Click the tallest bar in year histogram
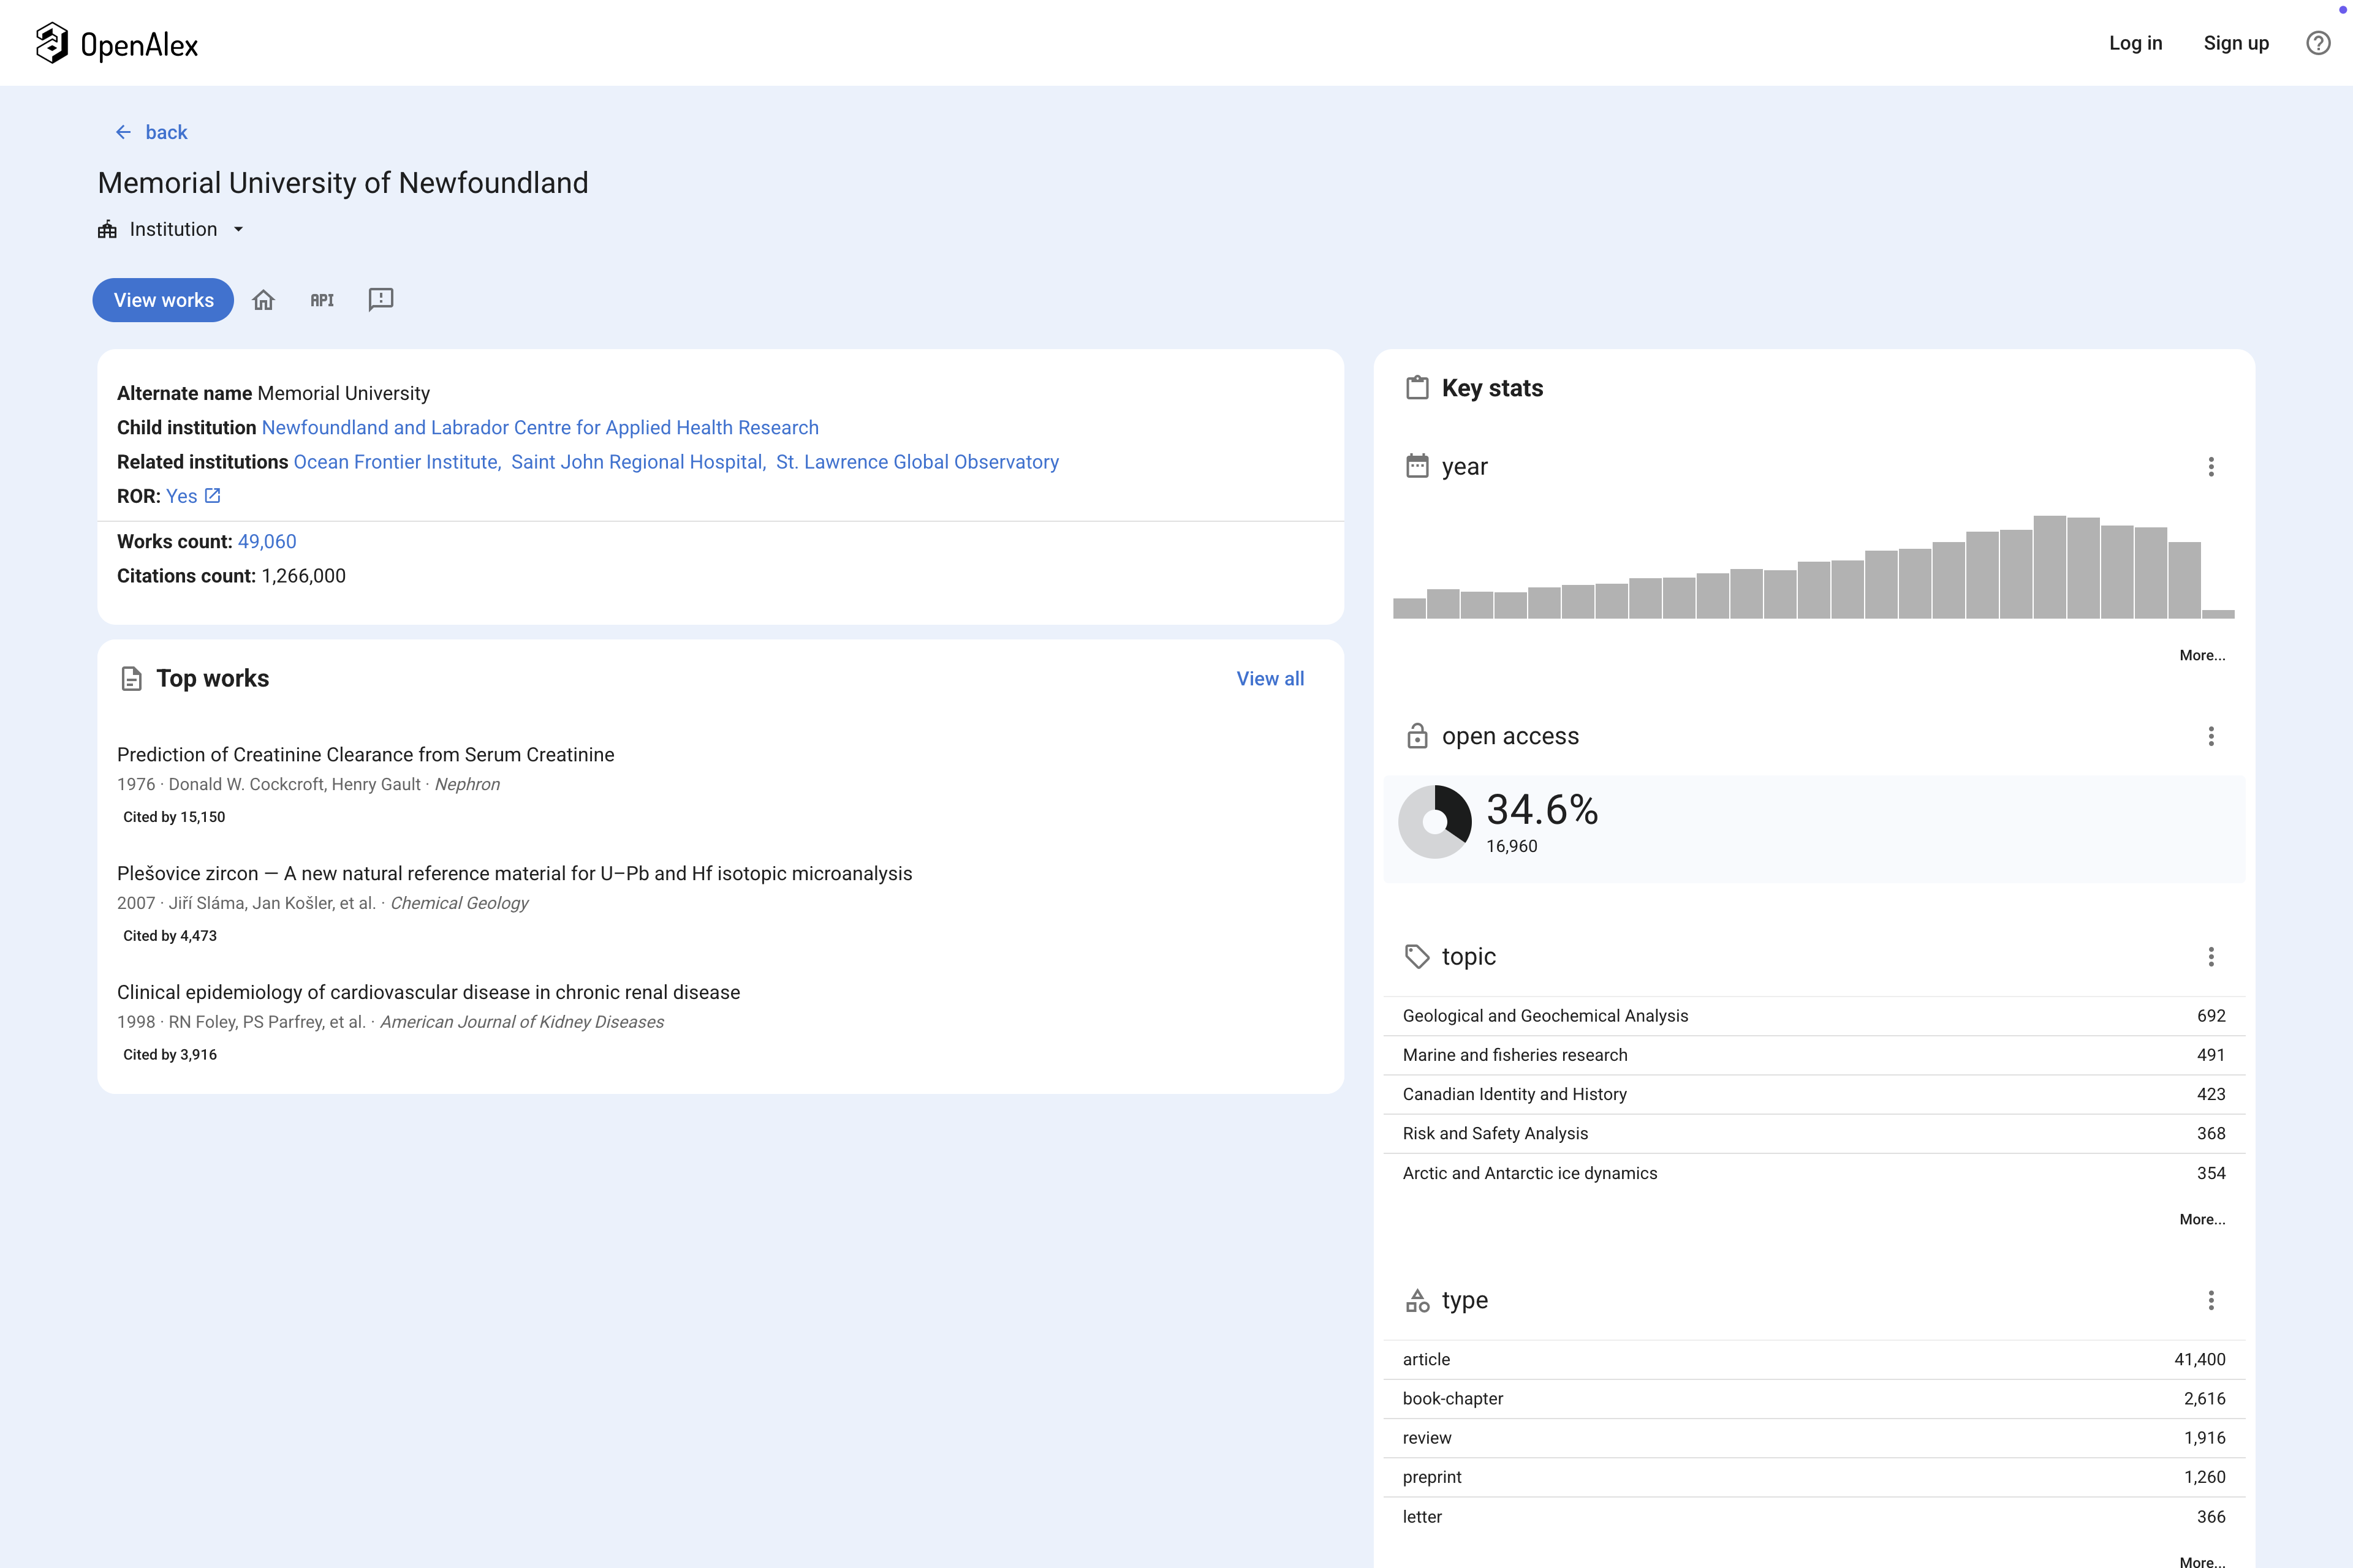Screen dimensions: 2353x1568 pyautogui.click(x=2049, y=567)
